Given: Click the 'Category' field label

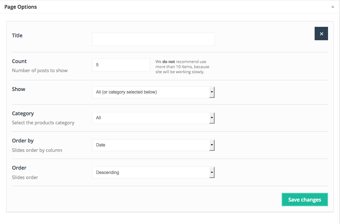Looking at the screenshot, I should coord(23,113).
